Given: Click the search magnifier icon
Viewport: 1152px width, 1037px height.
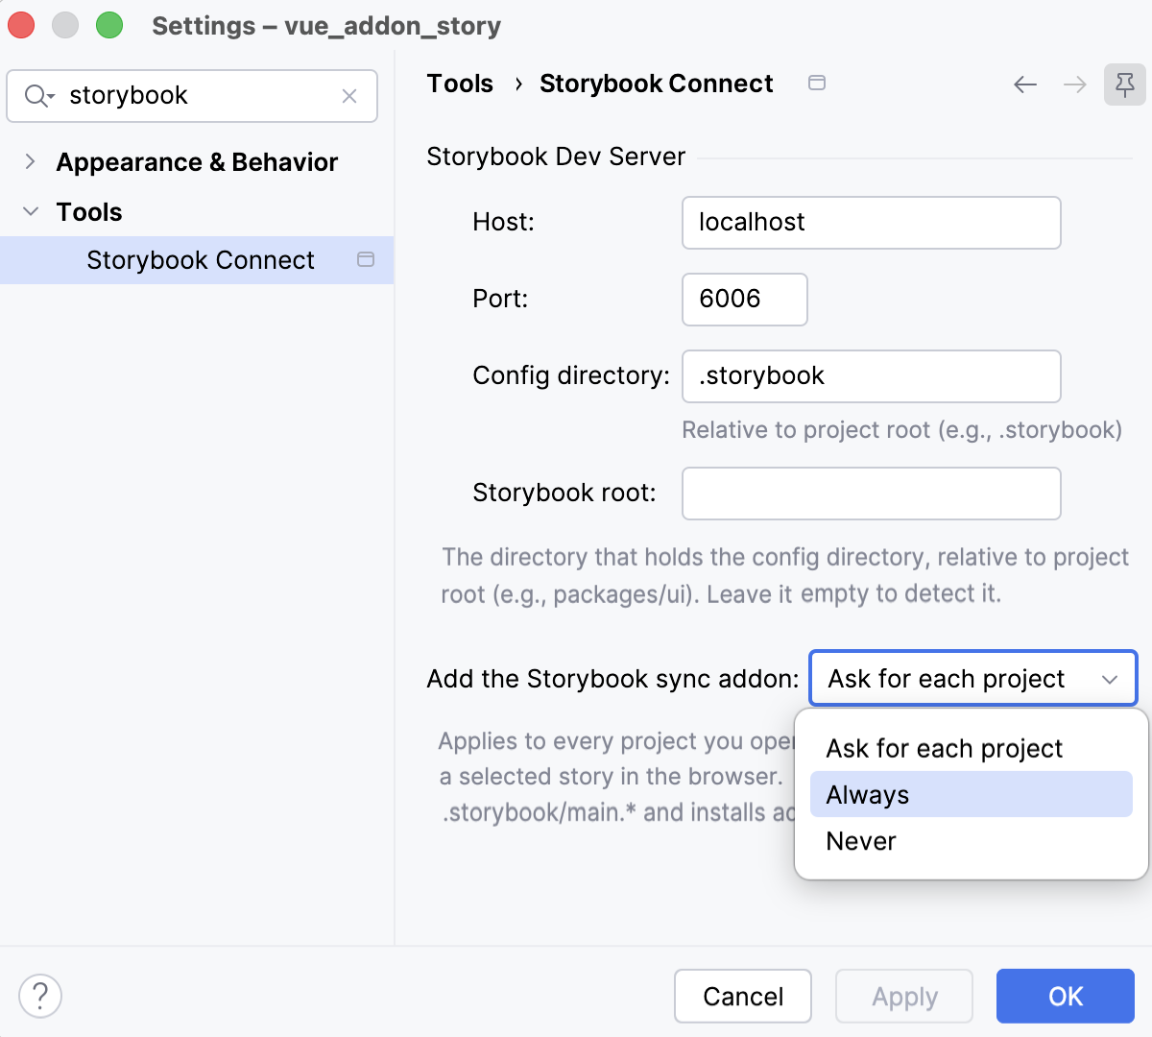Looking at the screenshot, I should (x=38, y=95).
